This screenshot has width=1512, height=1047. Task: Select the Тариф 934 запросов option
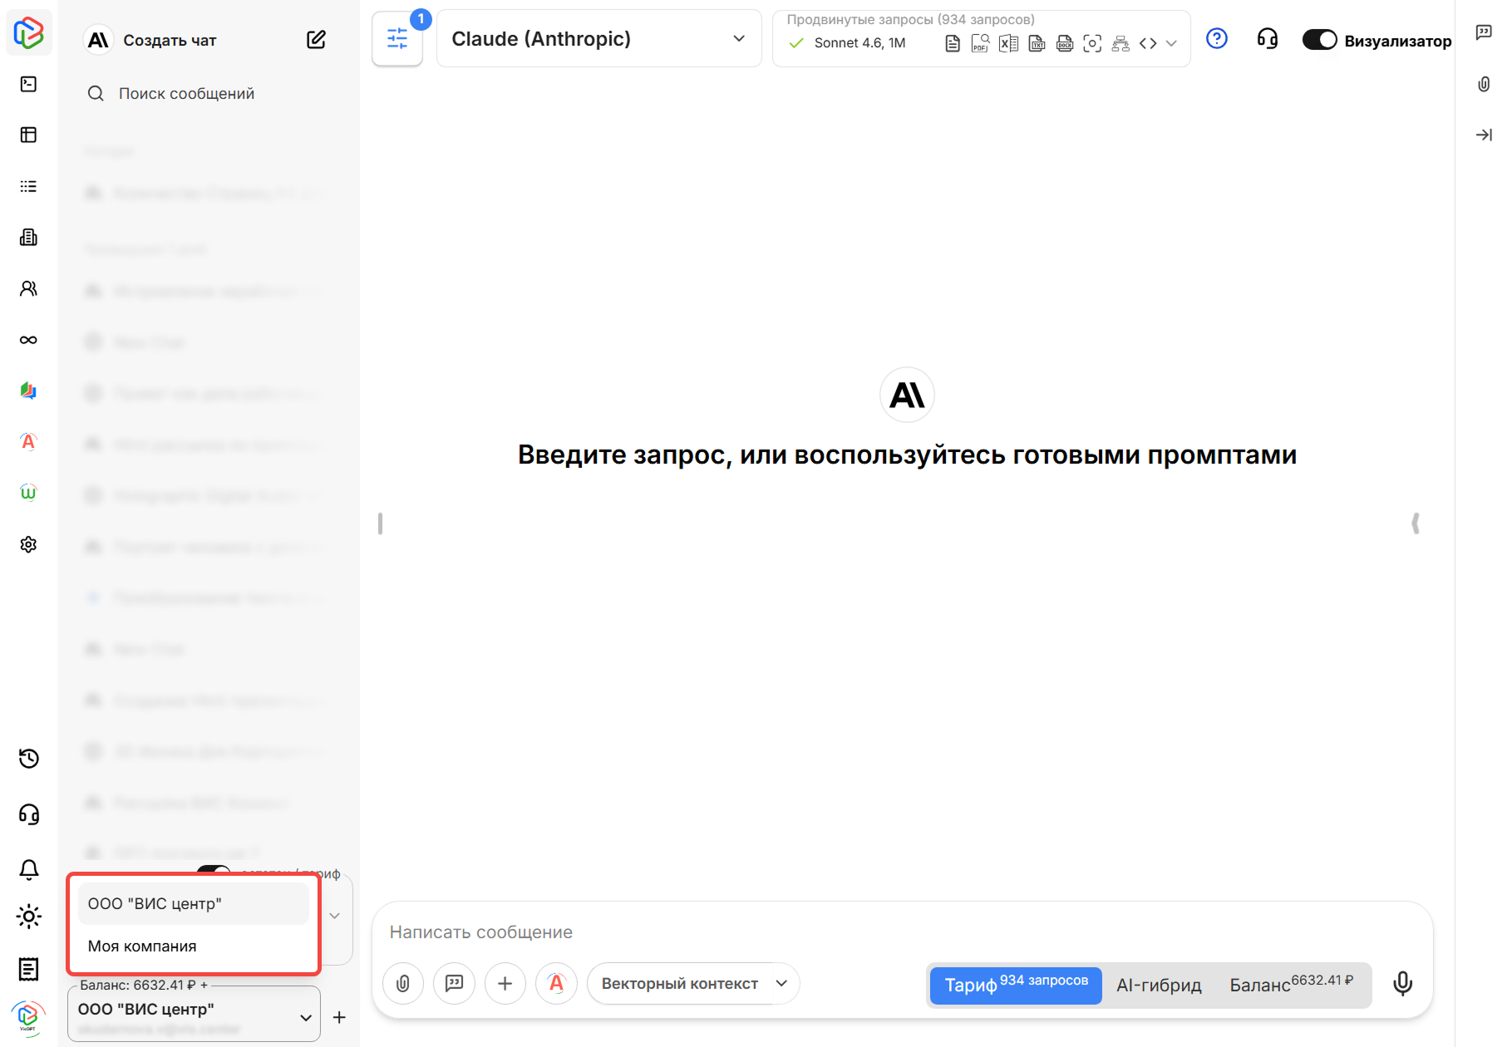tap(1016, 986)
